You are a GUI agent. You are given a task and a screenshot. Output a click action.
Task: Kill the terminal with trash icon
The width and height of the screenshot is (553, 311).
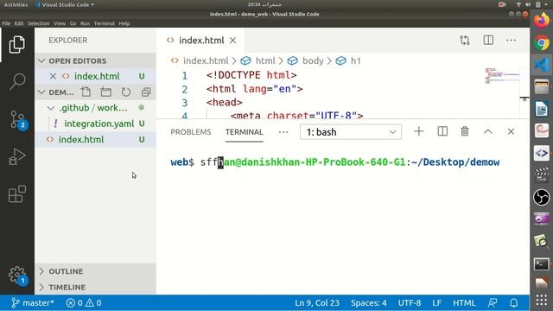465,131
